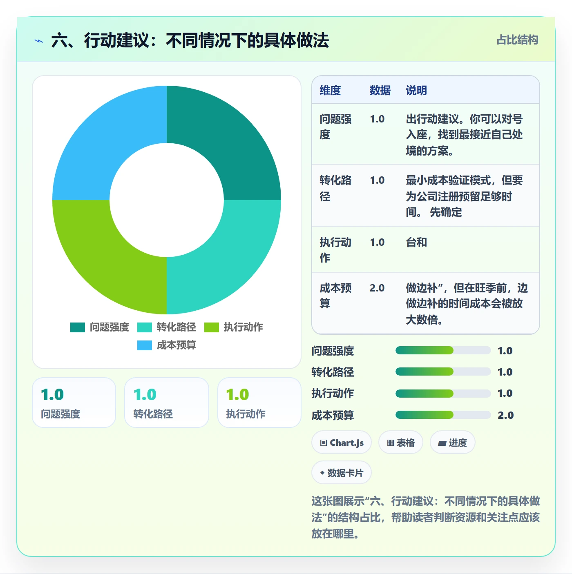
Task: Click the 执行动作 table row name
Action: 335,250
